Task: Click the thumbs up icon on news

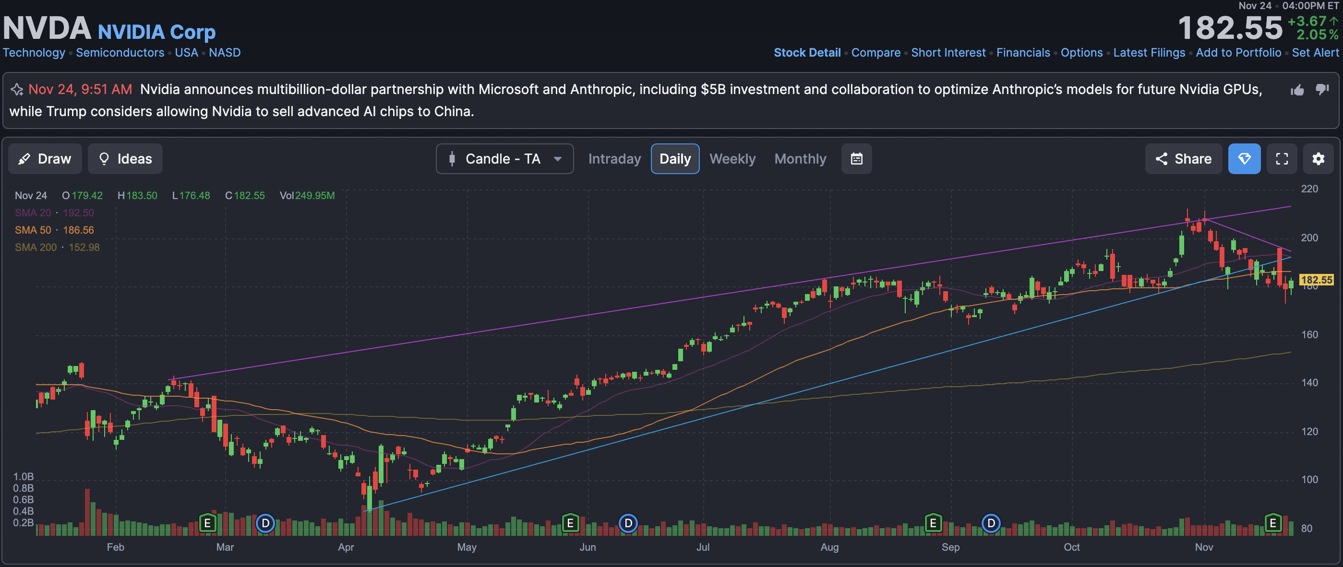Action: pos(1297,90)
